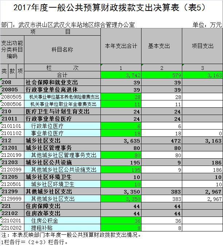The height and width of the screenshot is (246, 223).
Task: Click the 提租补贴 name cell
Action: point(63,228)
